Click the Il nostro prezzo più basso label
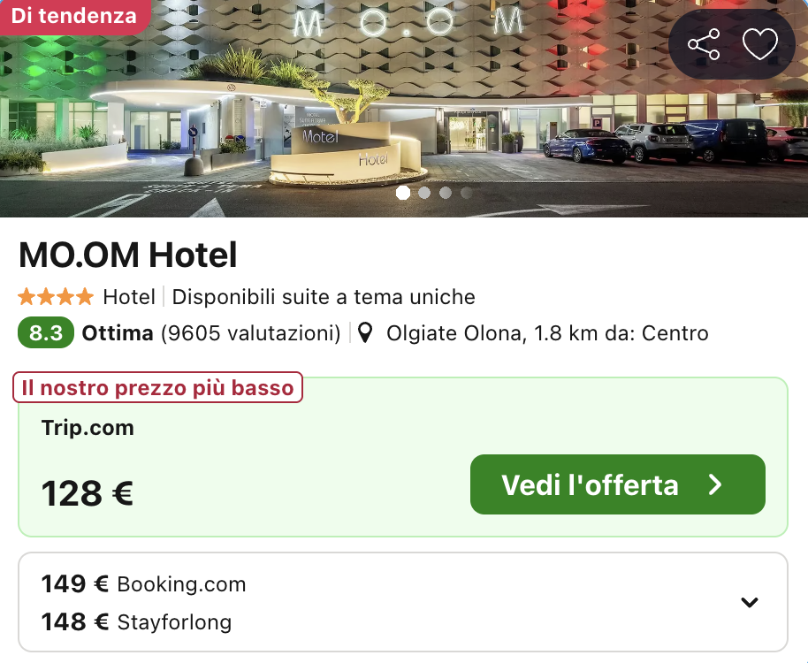Viewport: 808px width, 663px height. (x=157, y=386)
